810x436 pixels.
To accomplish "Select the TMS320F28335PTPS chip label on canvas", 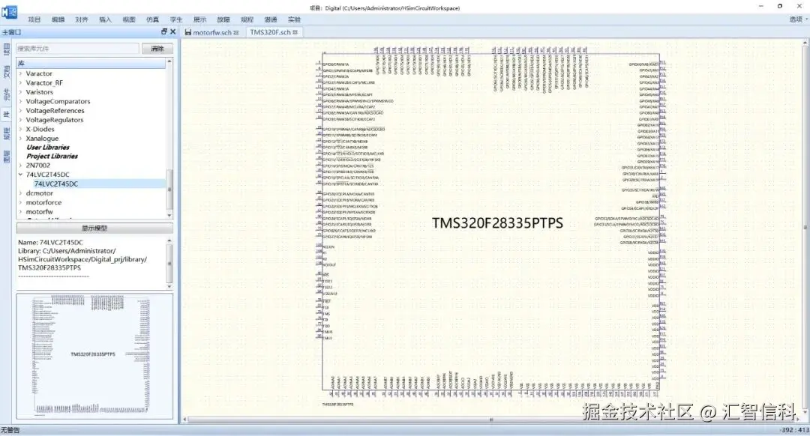I will [x=497, y=223].
